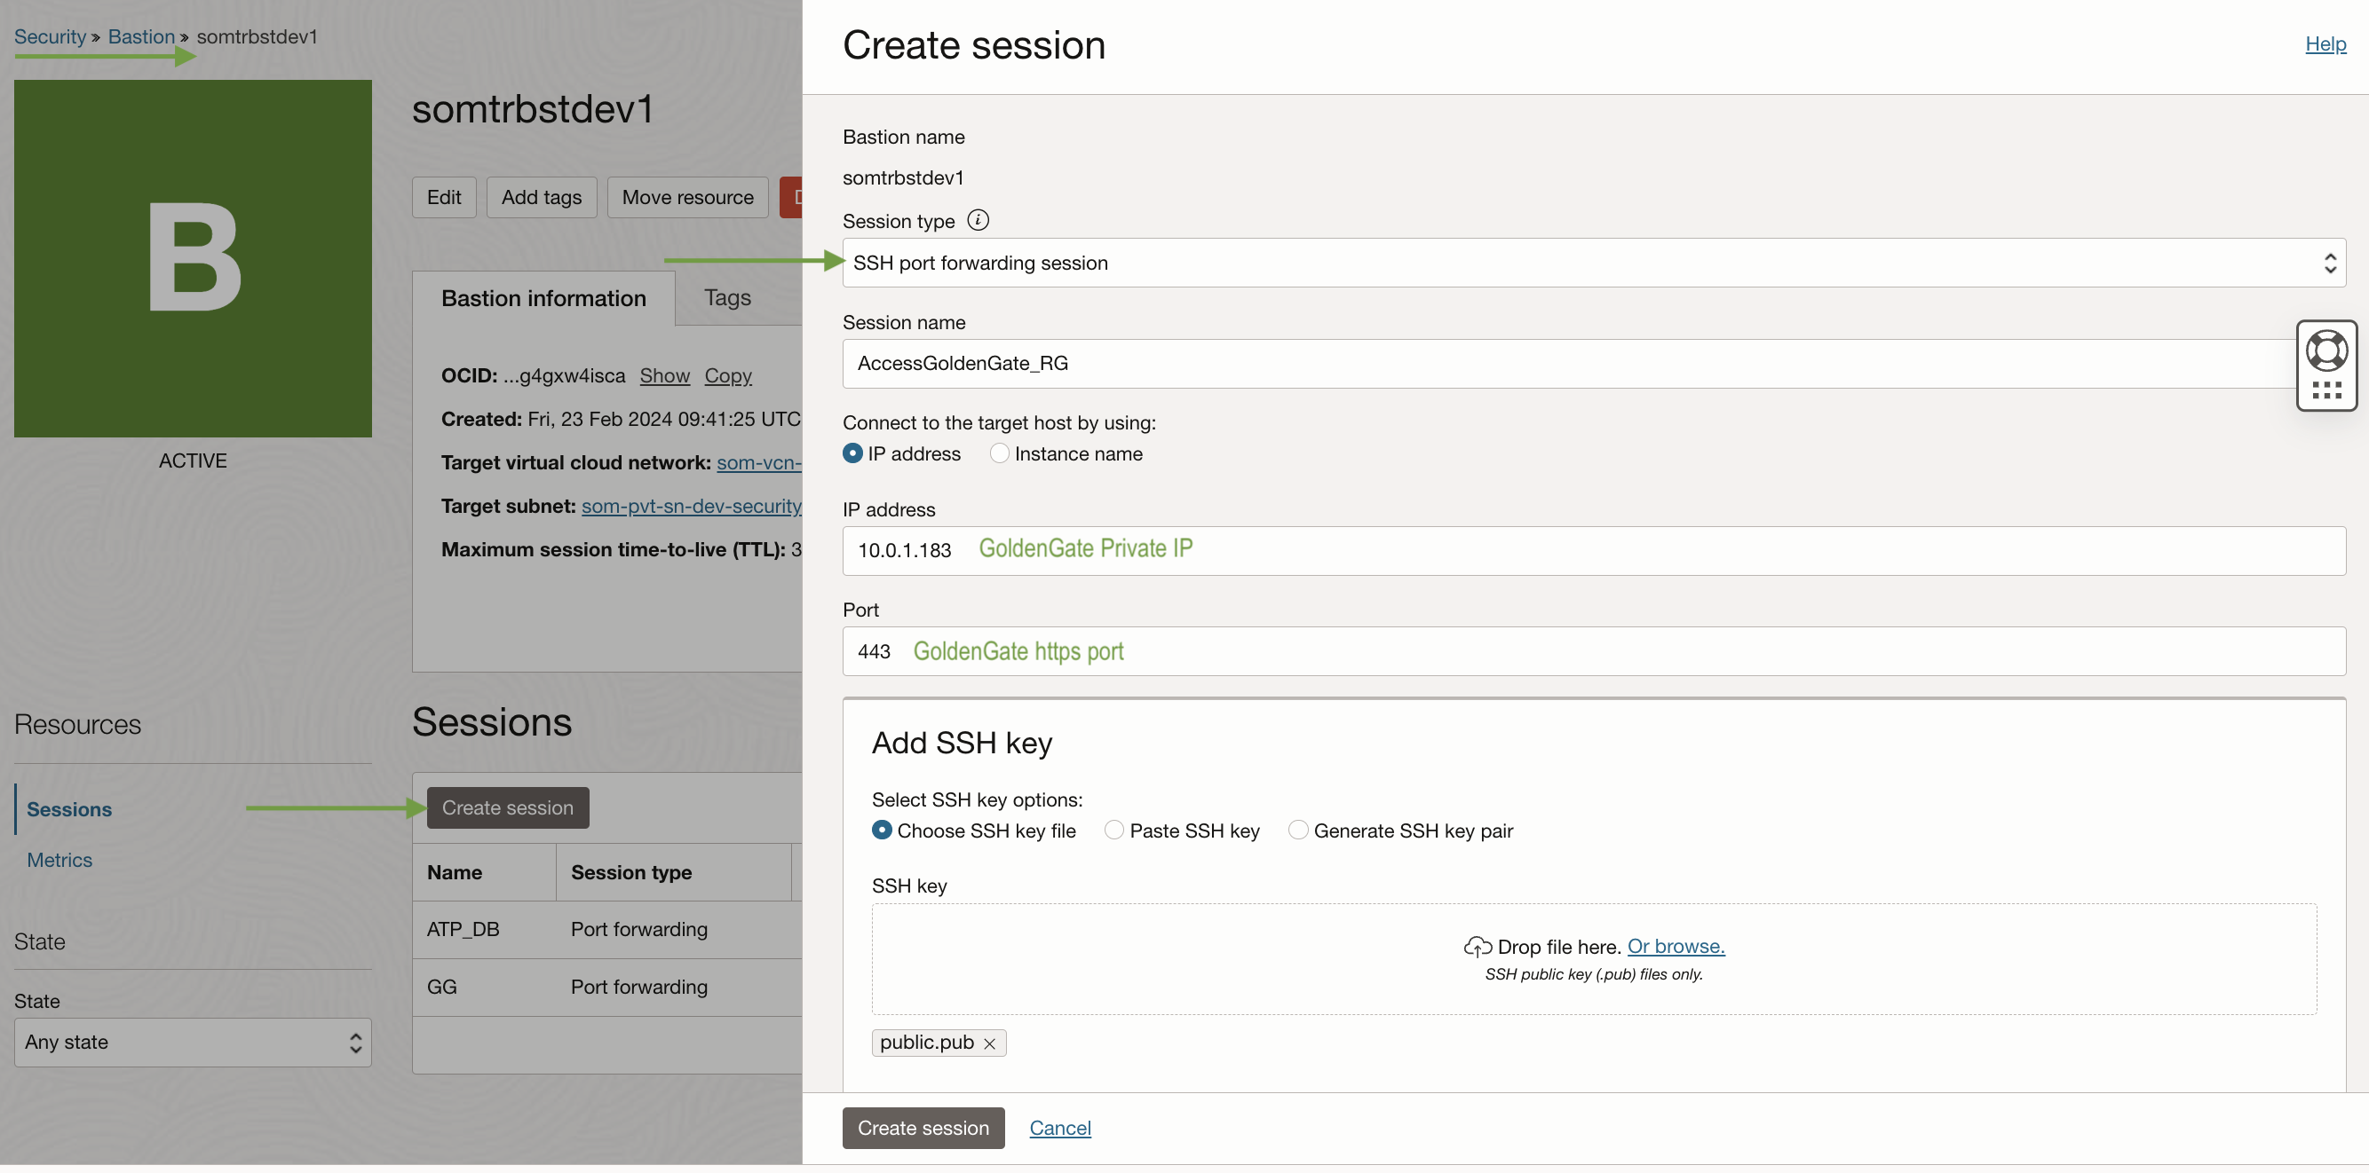Viewport: 2369px width, 1173px height.
Task: Click the Or browse link
Action: point(1675,946)
